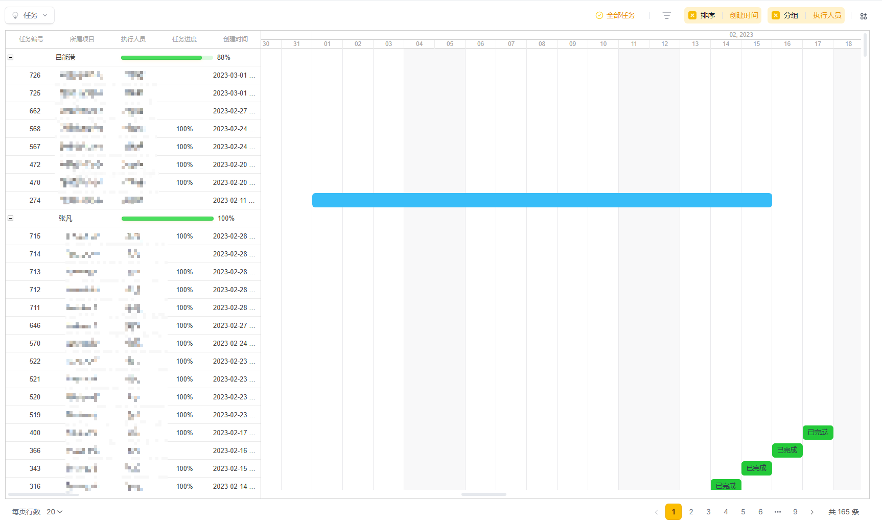
Task: Click the 任务进度 column header
Action: [184, 39]
